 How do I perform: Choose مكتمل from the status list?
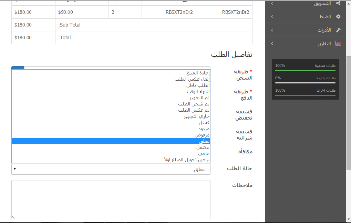click(x=111, y=147)
